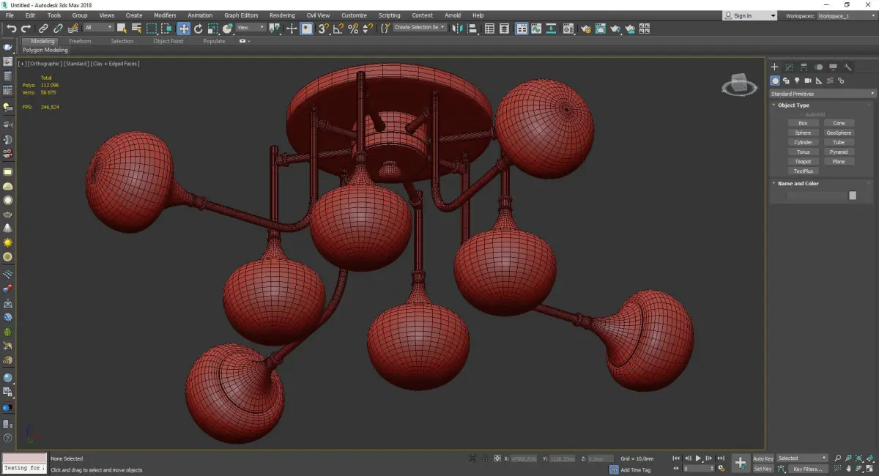
Task: Open Select by Name dialog icon
Action: [136, 29]
